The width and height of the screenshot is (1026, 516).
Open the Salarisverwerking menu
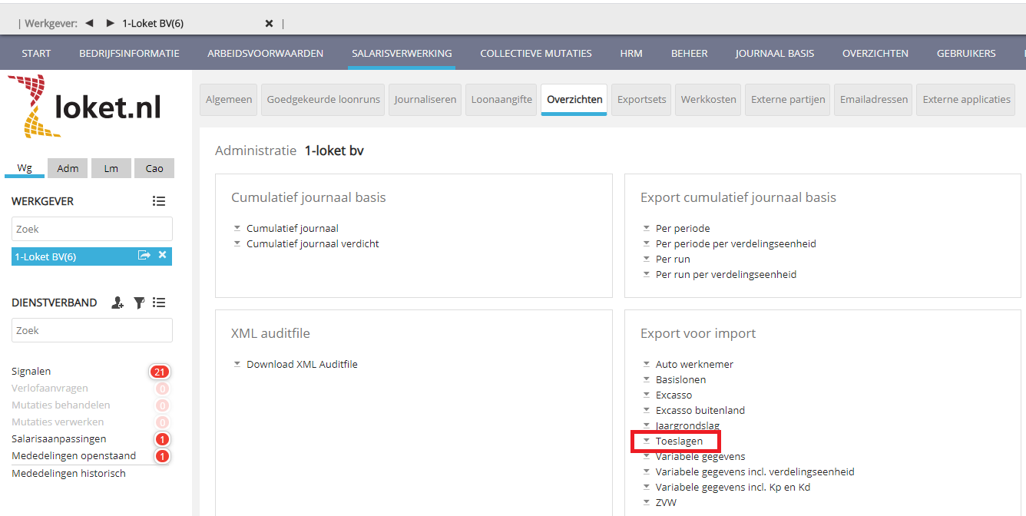[x=402, y=53]
